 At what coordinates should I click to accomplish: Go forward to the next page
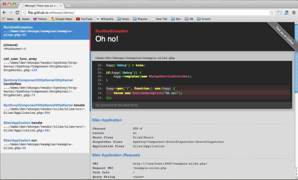10,13
